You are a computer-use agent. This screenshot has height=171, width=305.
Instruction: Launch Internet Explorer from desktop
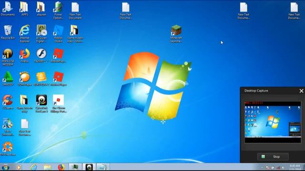[x=24, y=34]
